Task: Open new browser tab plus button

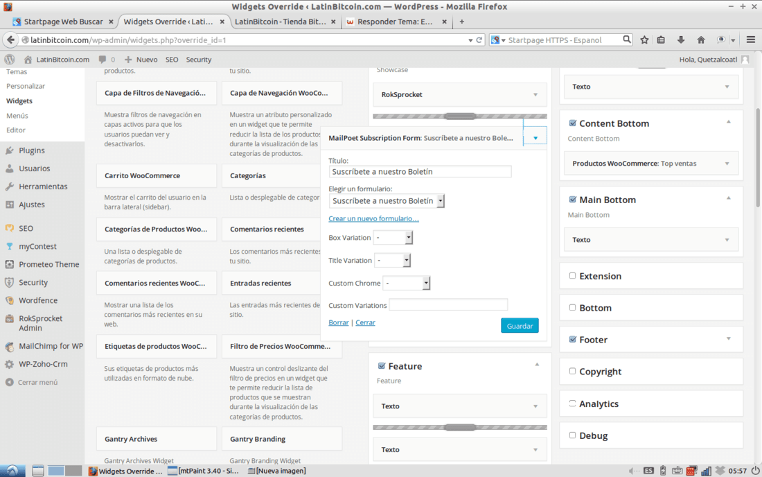Action: tap(461, 21)
